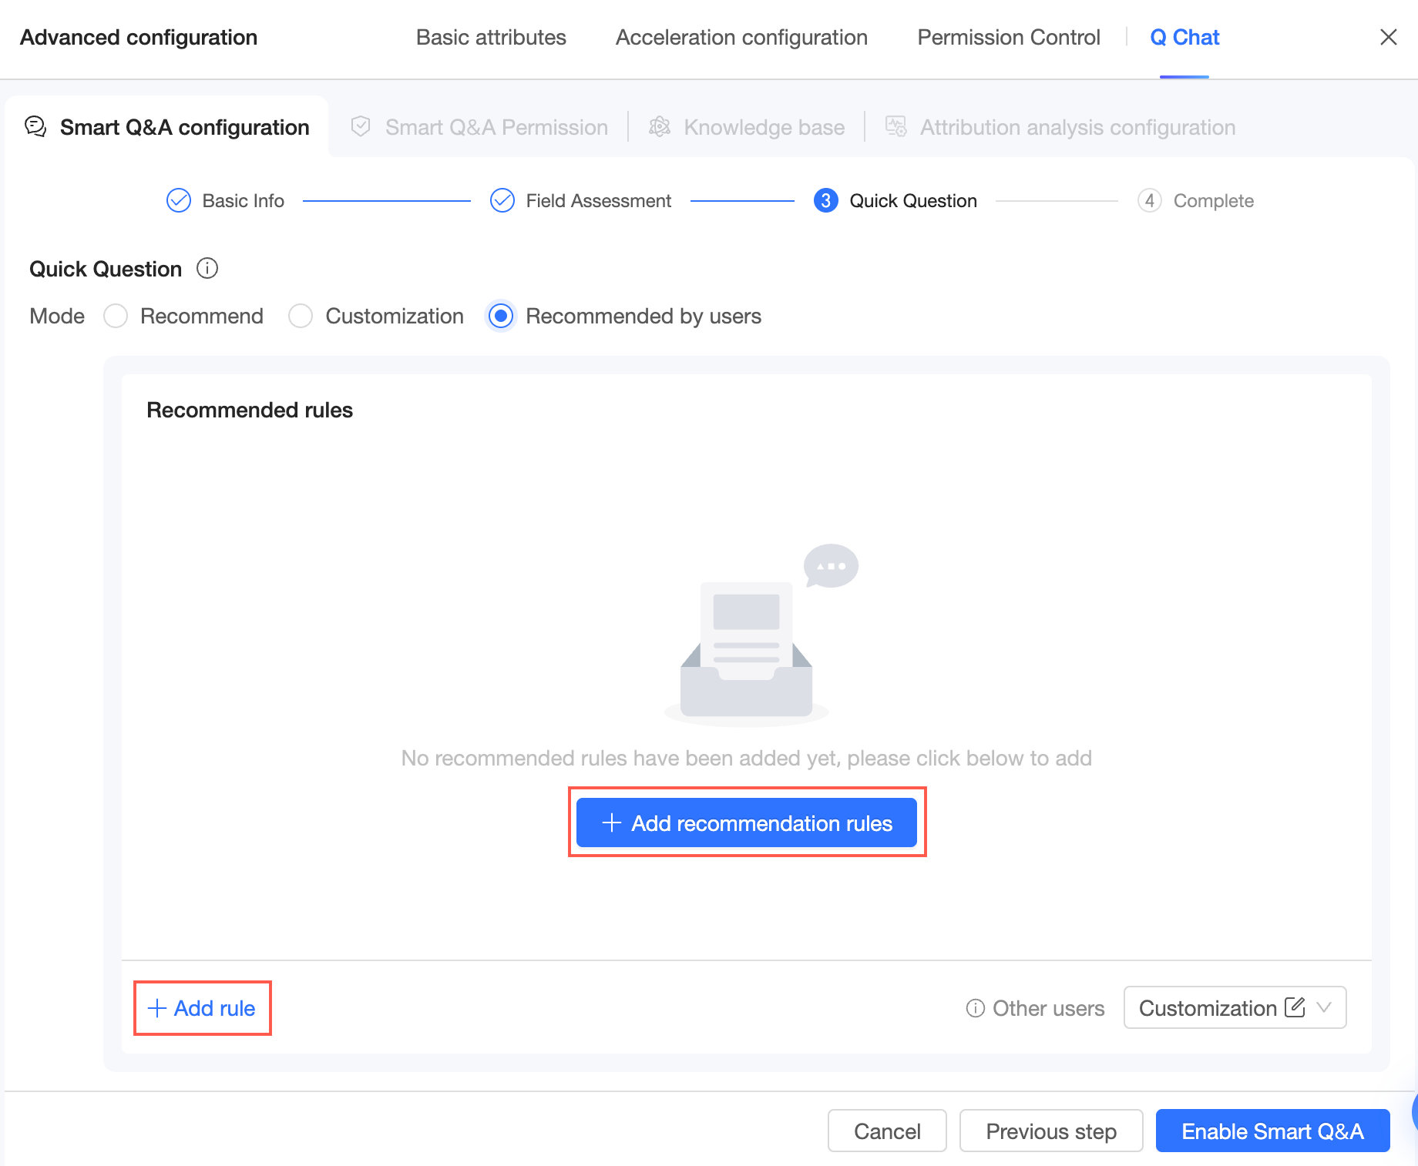Click the info icon next to Other users

pyautogui.click(x=975, y=1008)
